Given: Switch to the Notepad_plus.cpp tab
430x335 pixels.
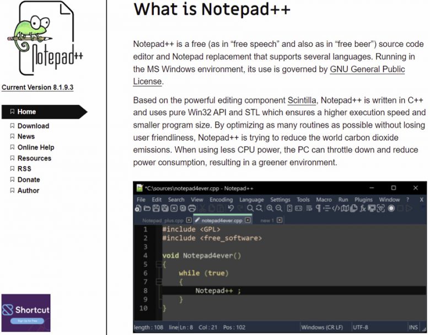Looking at the screenshot, I should [163, 221].
